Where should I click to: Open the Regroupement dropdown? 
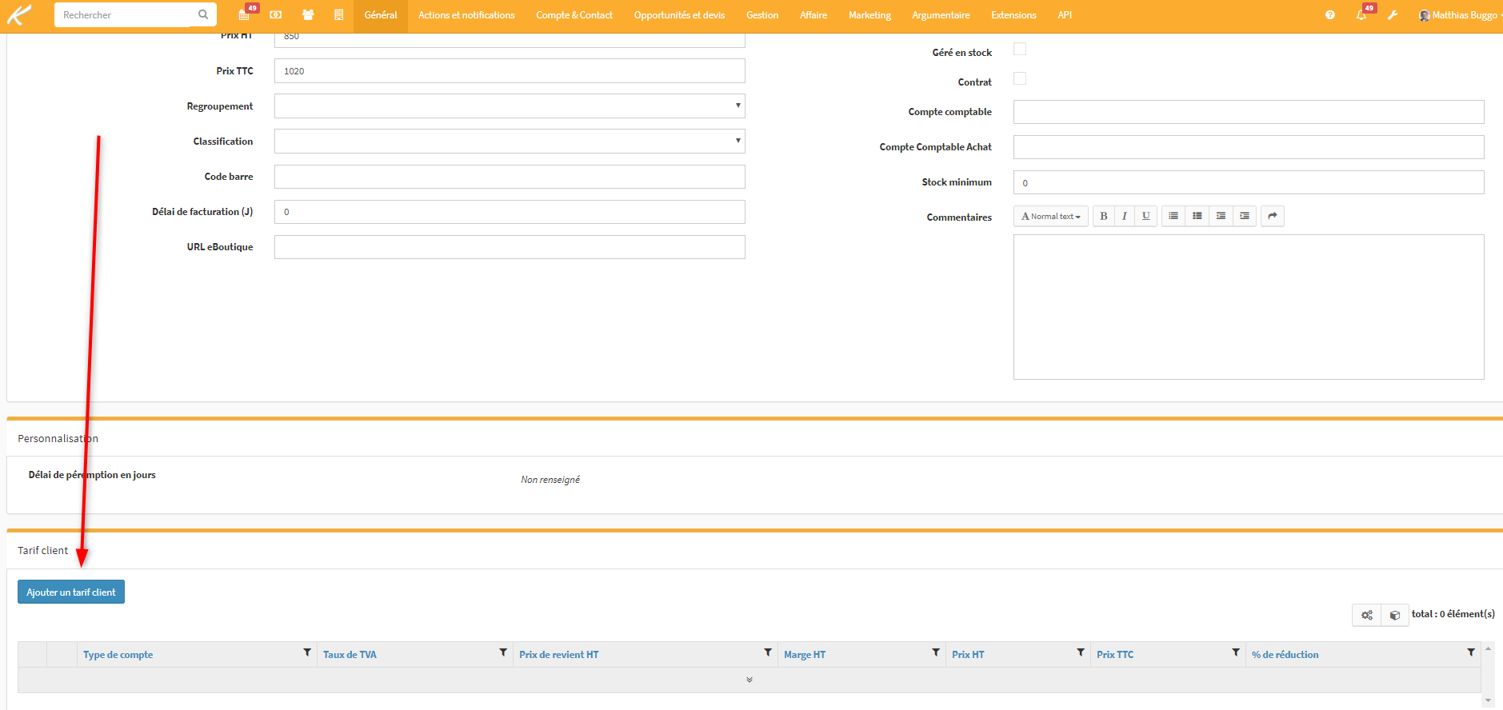click(x=510, y=106)
